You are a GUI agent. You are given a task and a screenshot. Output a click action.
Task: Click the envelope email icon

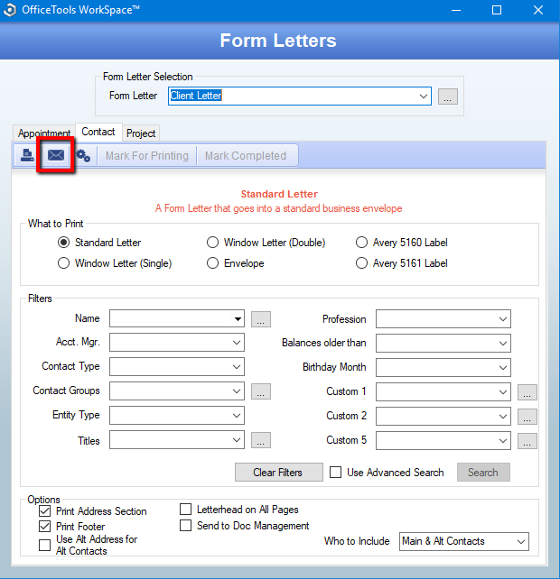[x=56, y=155]
